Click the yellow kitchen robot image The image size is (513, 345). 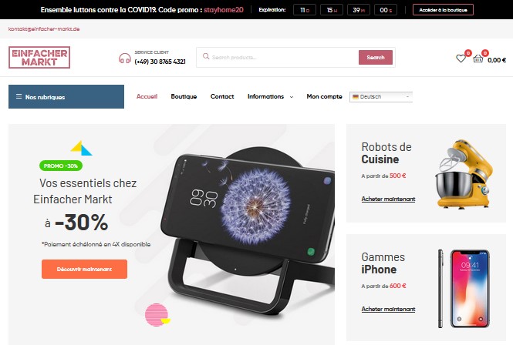(464, 174)
